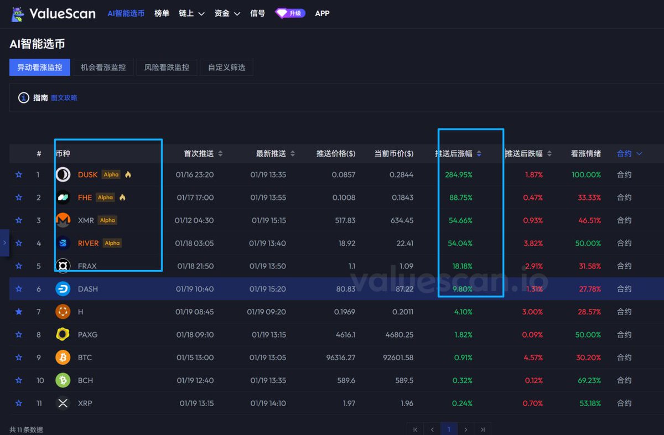The height and width of the screenshot is (435, 664).
Task: Click the flame icon beside FHE
Action: pyautogui.click(x=122, y=198)
